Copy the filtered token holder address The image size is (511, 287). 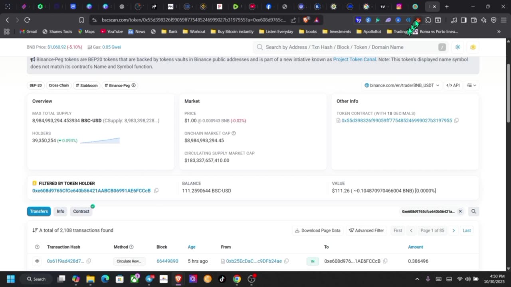point(156,191)
